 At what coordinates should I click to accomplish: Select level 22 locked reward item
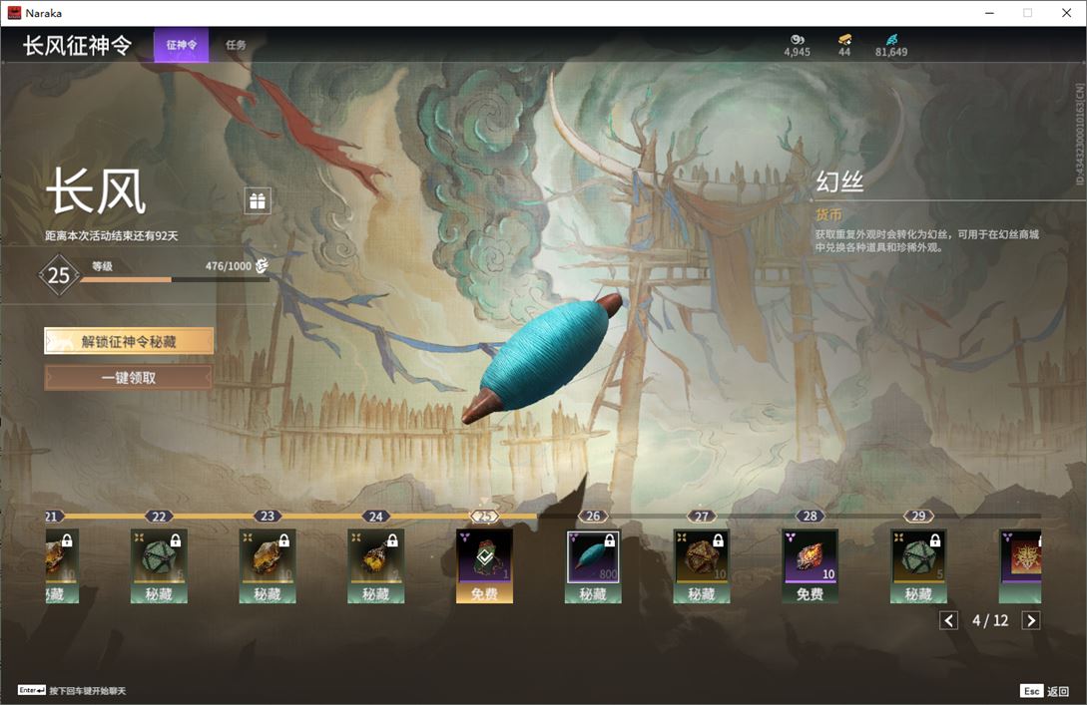pos(159,566)
